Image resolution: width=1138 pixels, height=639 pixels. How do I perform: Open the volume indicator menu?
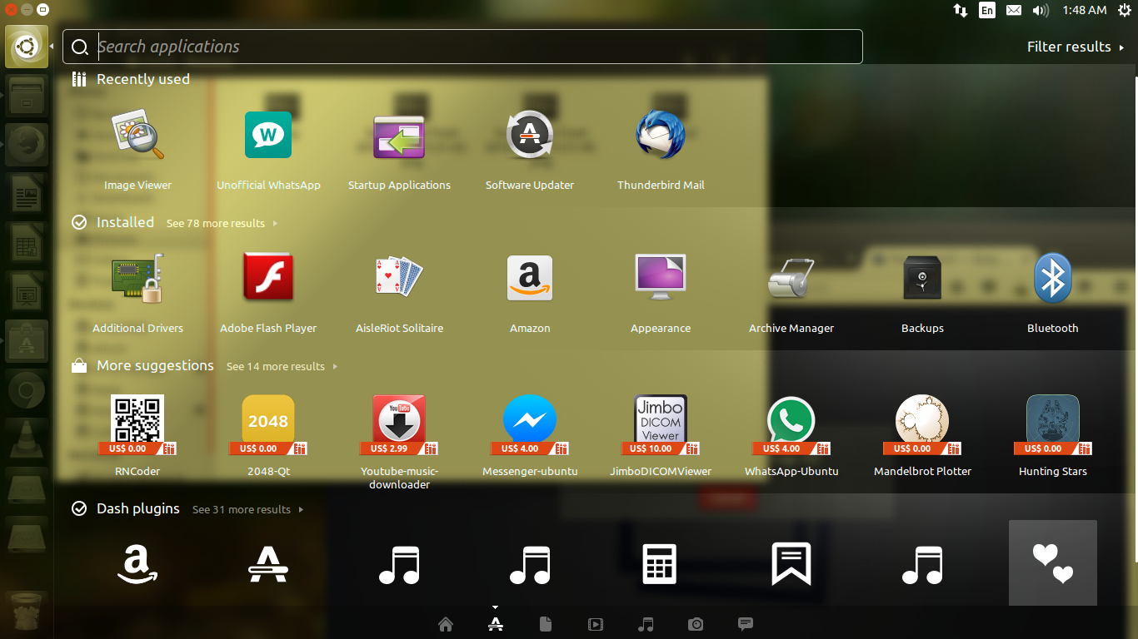coord(1041,10)
